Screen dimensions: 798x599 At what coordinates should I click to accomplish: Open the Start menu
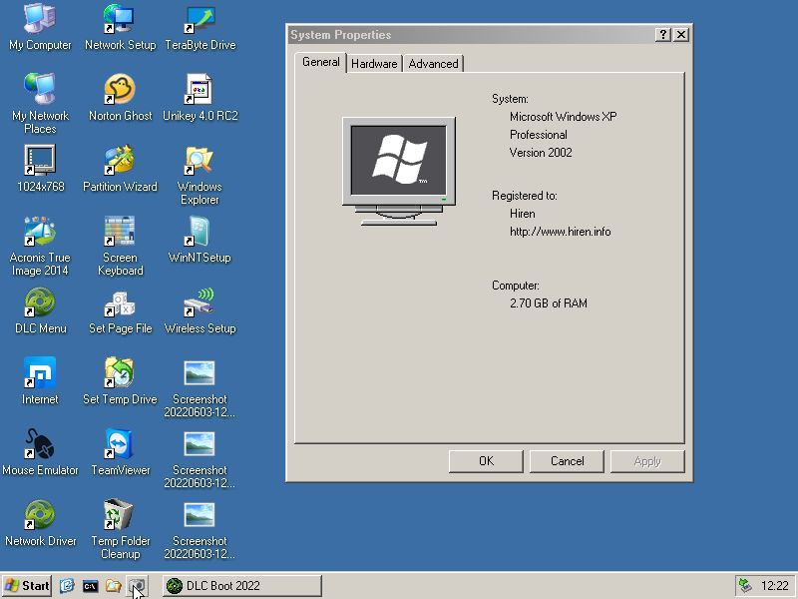pos(27,586)
